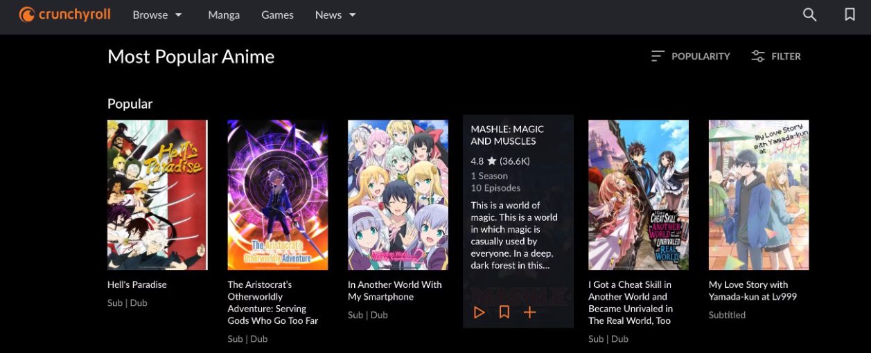Screen dimensions: 871x353
Task: Open watchlist bookmark icon in header
Action: tap(850, 15)
